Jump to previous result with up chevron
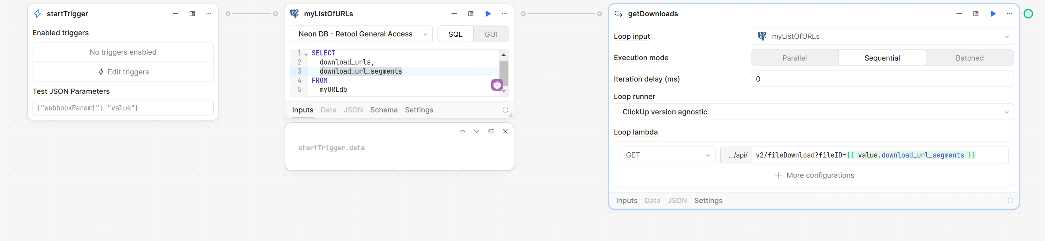 click(463, 131)
